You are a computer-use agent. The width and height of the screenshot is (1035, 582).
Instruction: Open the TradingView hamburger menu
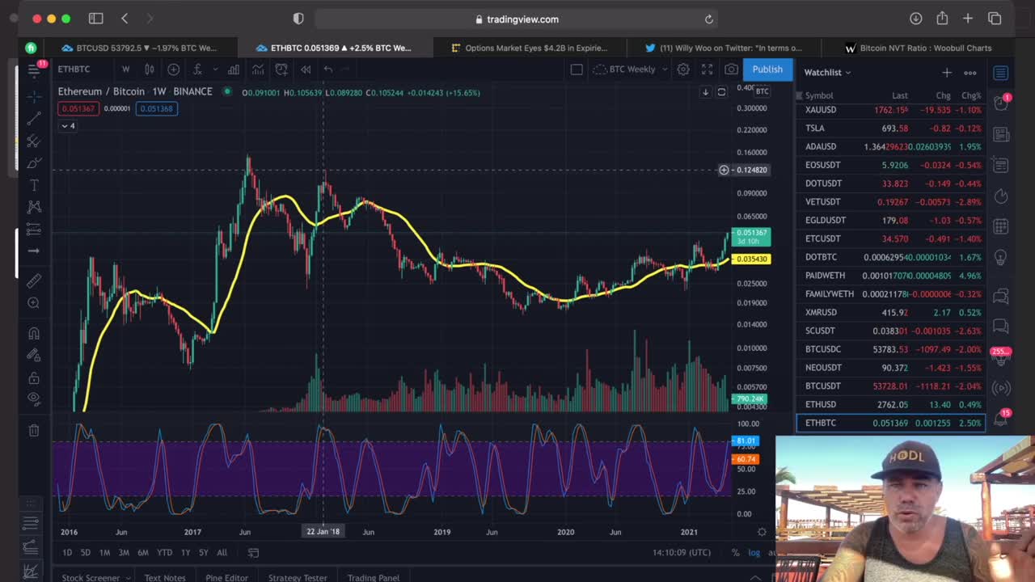point(34,70)
